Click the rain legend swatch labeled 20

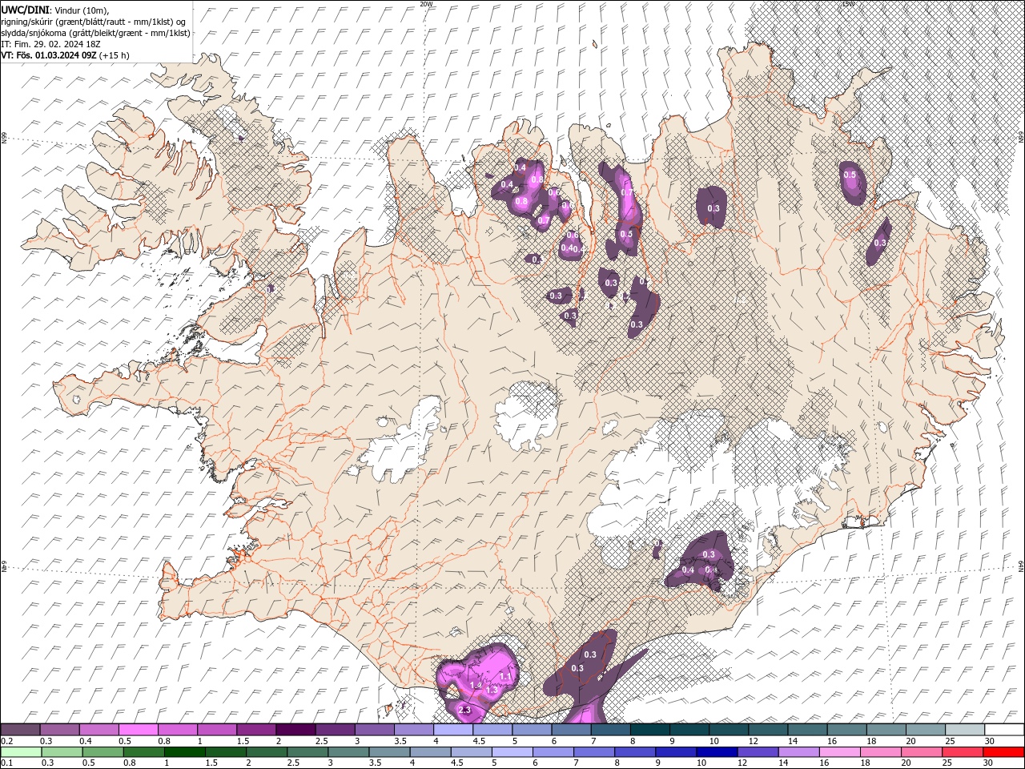(x=920, y=752)
